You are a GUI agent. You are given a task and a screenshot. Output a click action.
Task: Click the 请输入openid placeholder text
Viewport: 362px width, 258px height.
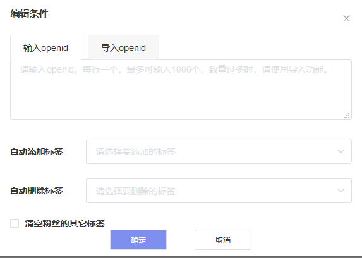pos(174,69)
